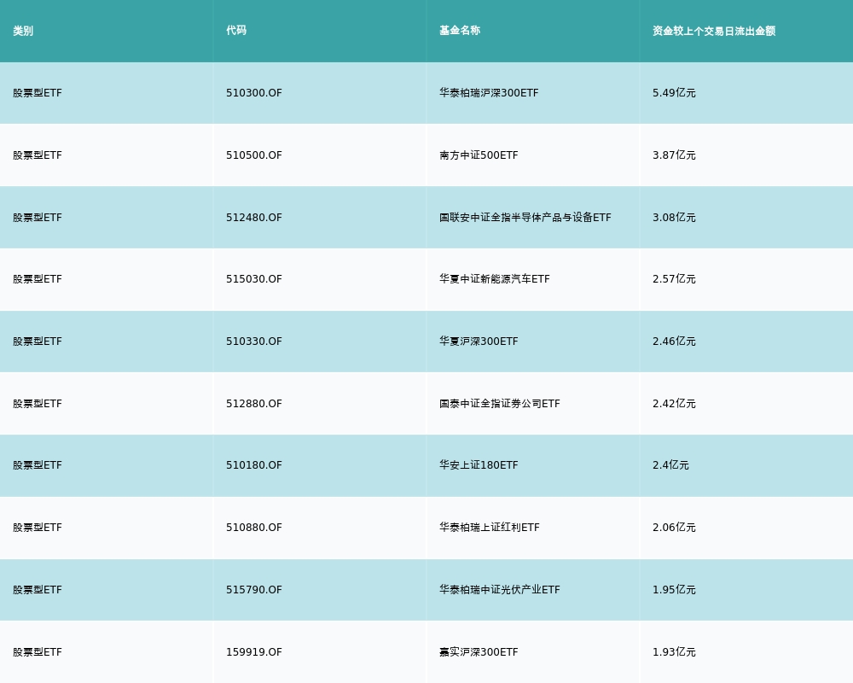Click 股票型ETF in the 510500.OF row
853x683 pixels.
point(38,155)
